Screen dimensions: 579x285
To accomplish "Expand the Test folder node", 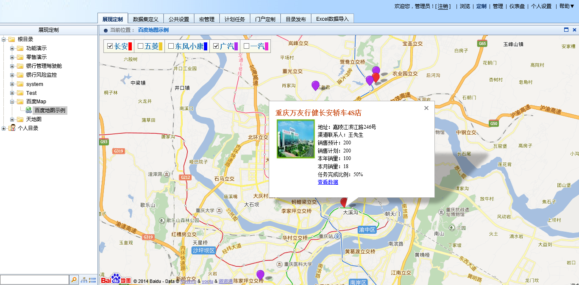I will [x=12, y=93].
